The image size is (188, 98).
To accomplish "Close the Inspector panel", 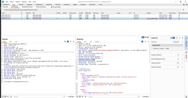I will [182, 38].
